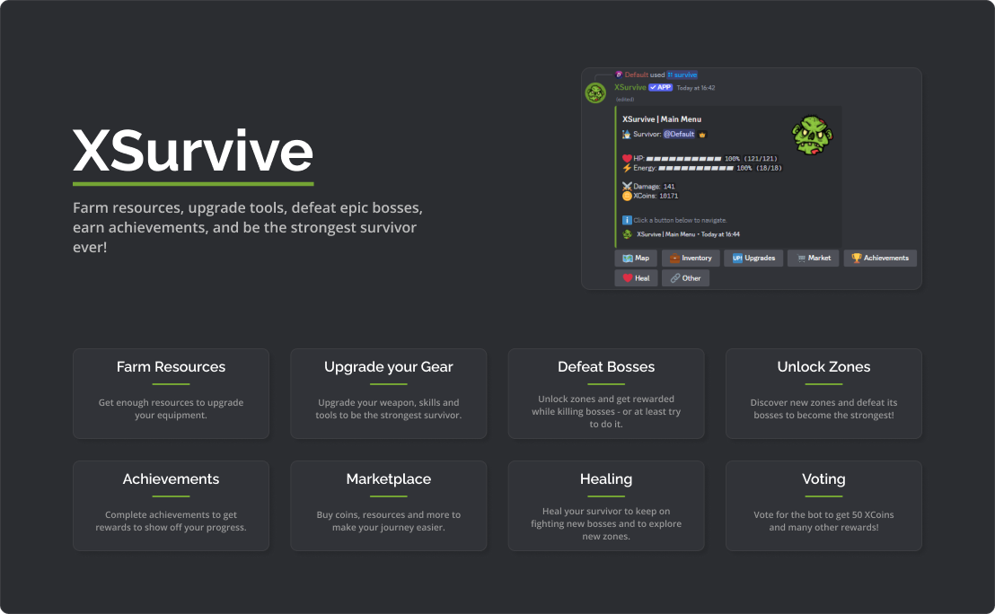
Task: Select the Achievements button with trophy
Action: [879, 258]
